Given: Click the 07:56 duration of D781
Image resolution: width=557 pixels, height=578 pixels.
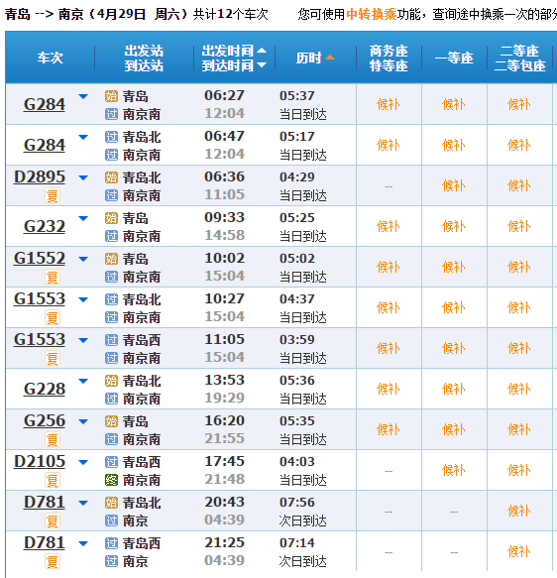Looking at the screenshot, I should [x=297, y=502].
